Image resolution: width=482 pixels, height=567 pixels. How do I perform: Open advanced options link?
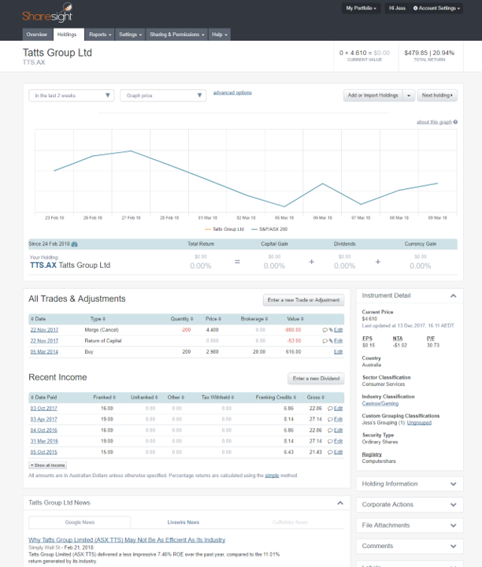tap(232, 93)
